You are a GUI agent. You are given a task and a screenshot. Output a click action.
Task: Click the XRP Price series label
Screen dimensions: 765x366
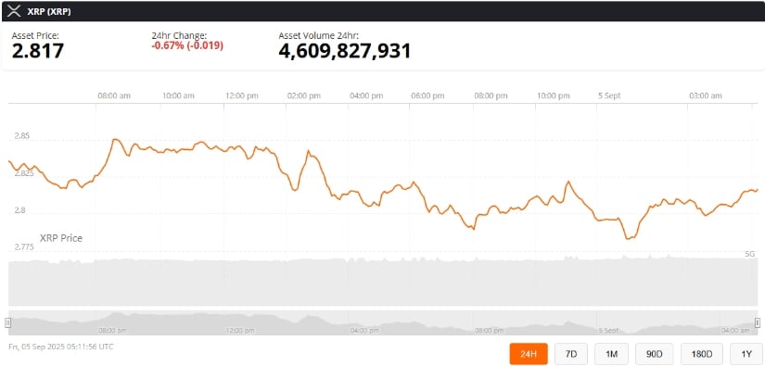coord(61,238)
